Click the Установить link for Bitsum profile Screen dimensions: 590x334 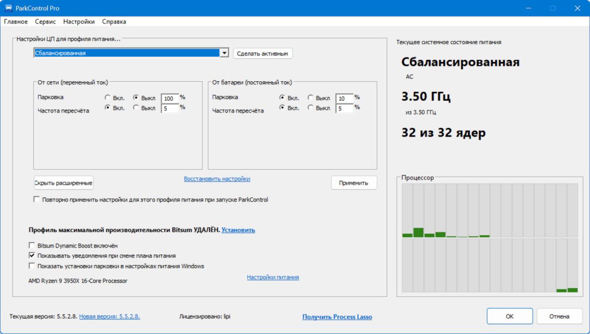[238, 230]
